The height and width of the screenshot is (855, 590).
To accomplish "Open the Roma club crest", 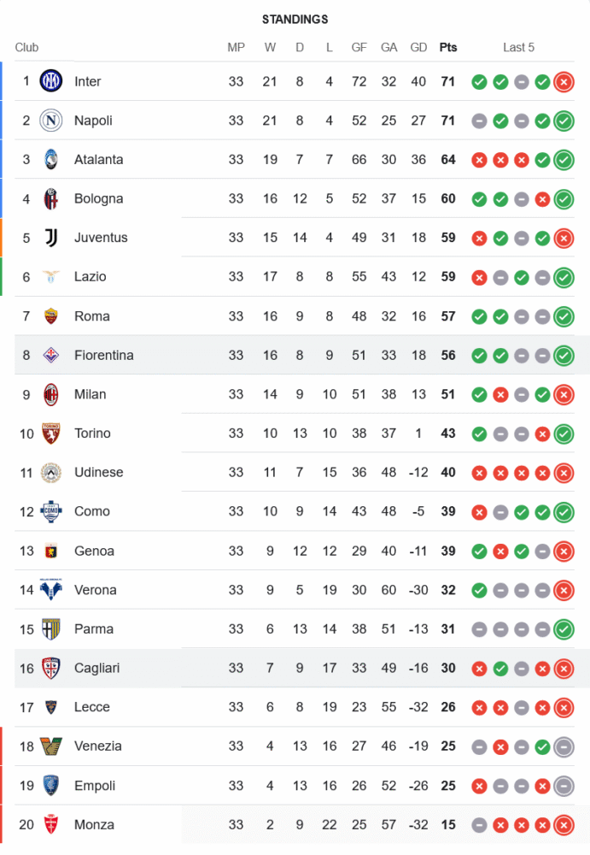I will (x=51, y=316).
